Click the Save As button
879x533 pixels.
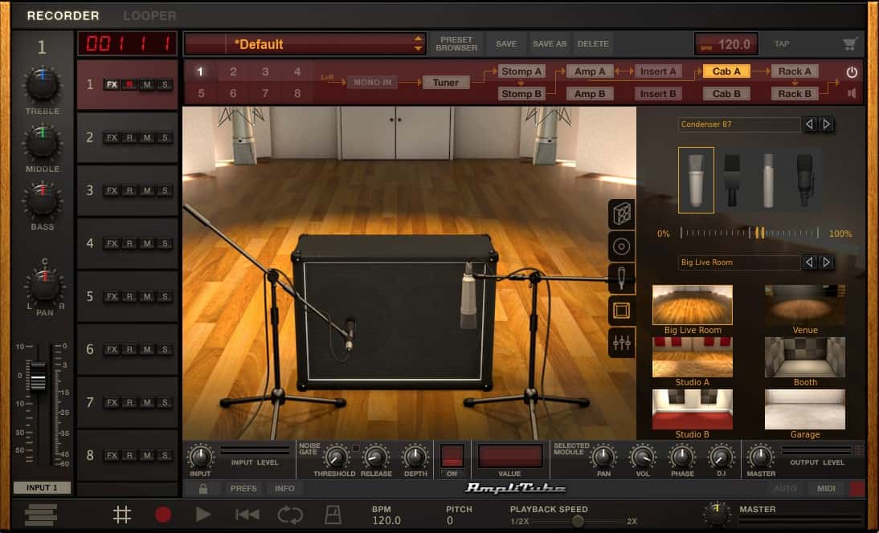click(550, 44)
